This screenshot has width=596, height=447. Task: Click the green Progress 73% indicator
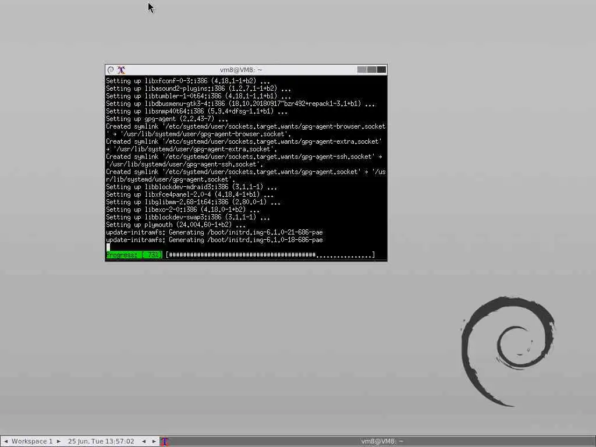click(134, 255)
